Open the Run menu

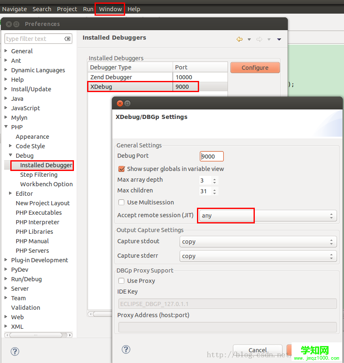[88, 9]
